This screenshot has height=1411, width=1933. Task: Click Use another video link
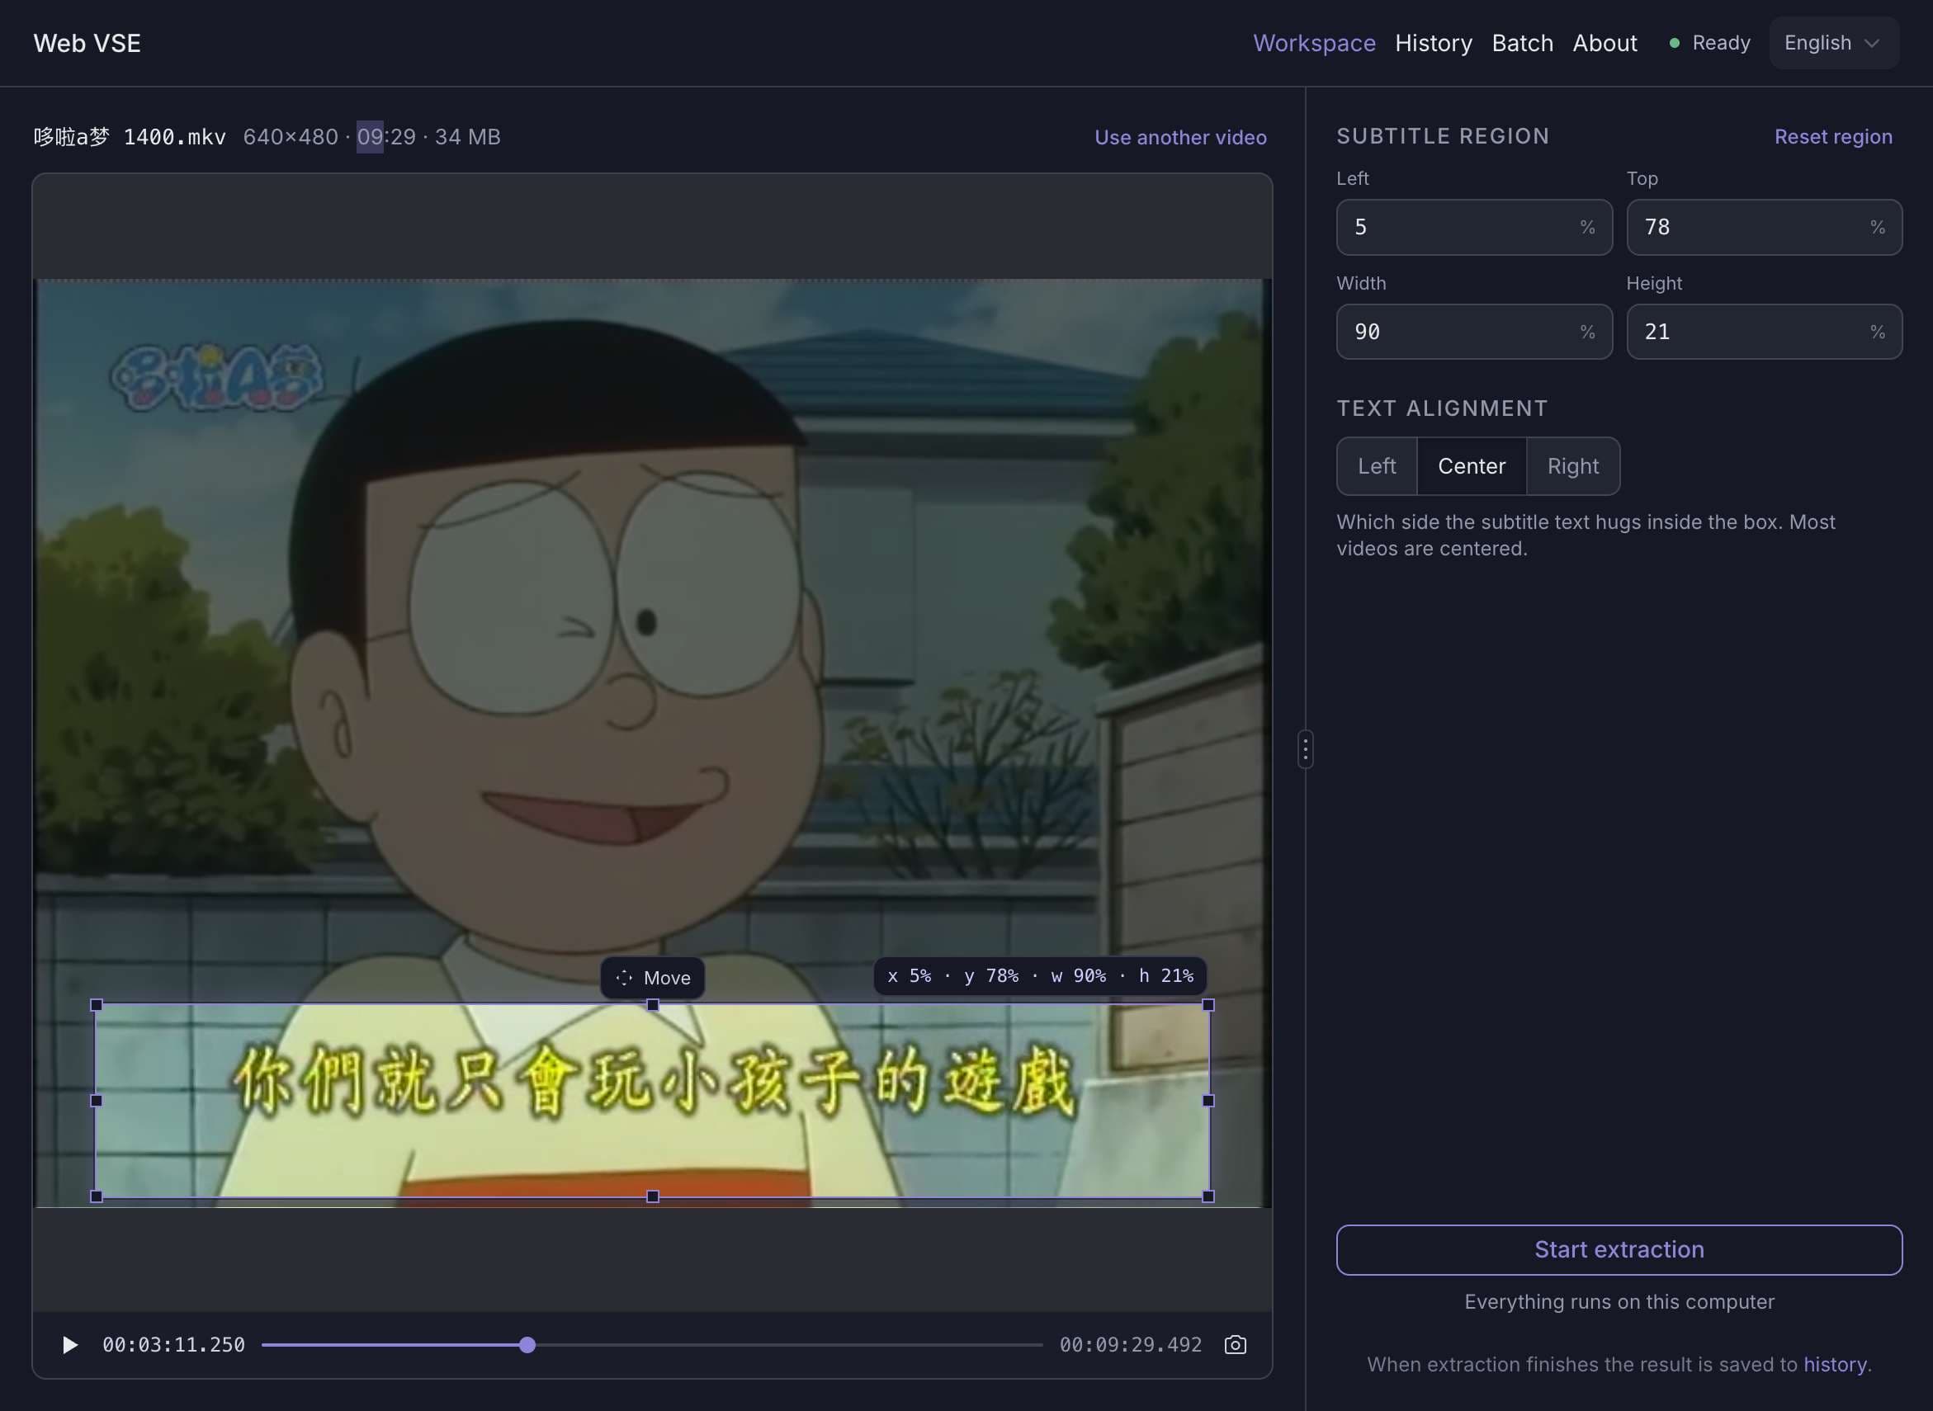[1180, 138]
